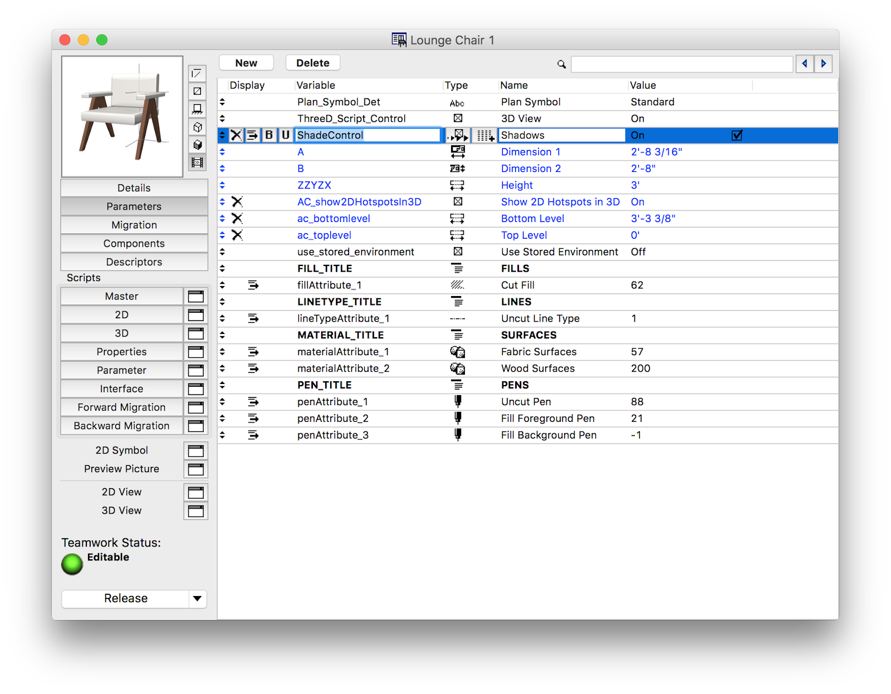Switch to the Descriptors section

click(x=134, y=262)
